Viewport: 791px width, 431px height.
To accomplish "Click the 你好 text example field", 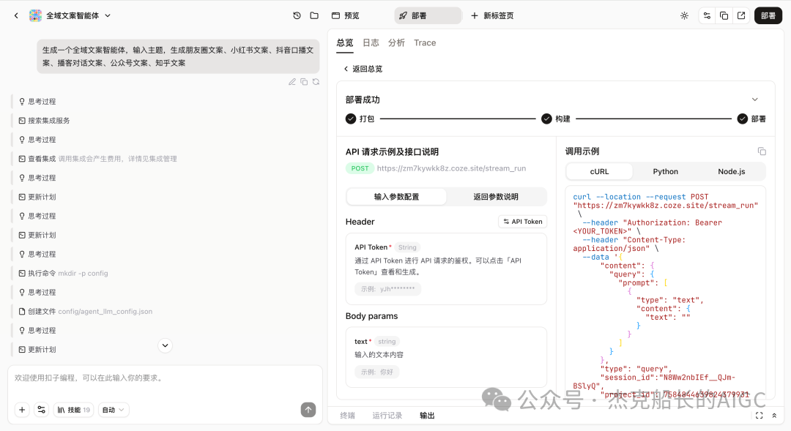I will [377, 372].
